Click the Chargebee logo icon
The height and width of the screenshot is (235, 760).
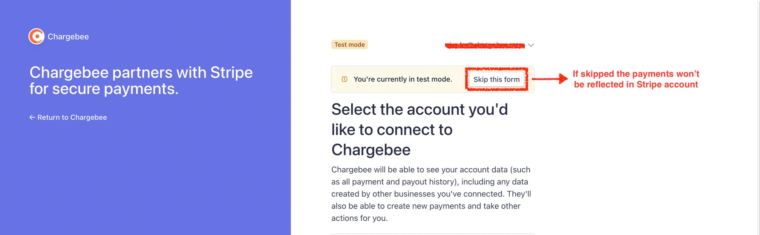36,37
